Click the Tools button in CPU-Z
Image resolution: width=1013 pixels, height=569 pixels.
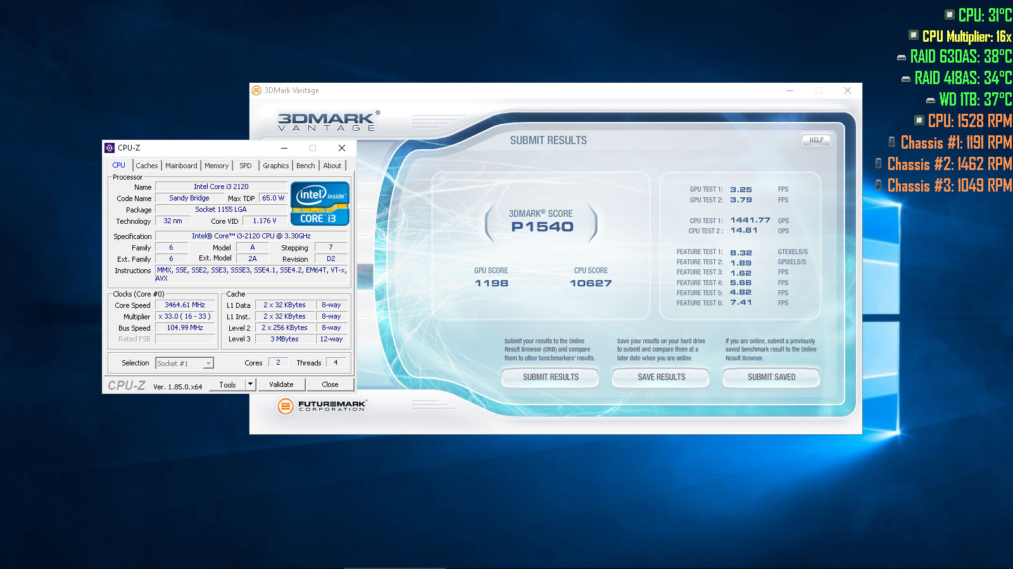click(x=228, y=384)
